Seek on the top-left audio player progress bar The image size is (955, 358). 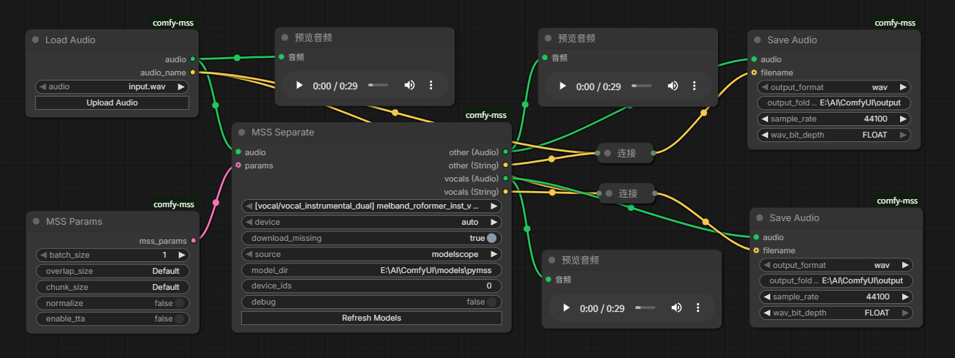378,86
